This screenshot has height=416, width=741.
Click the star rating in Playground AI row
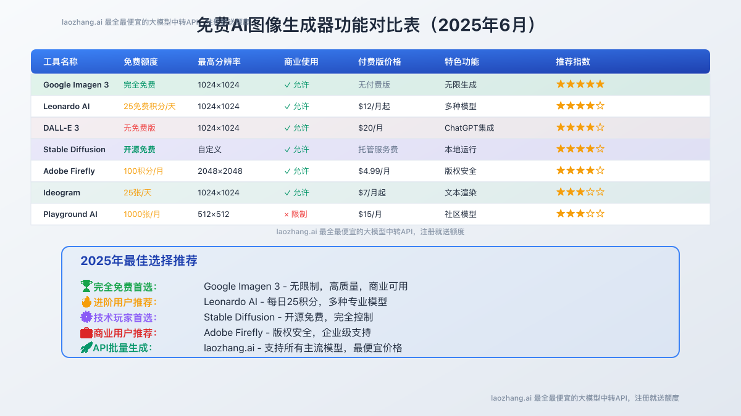pos(580,214)
